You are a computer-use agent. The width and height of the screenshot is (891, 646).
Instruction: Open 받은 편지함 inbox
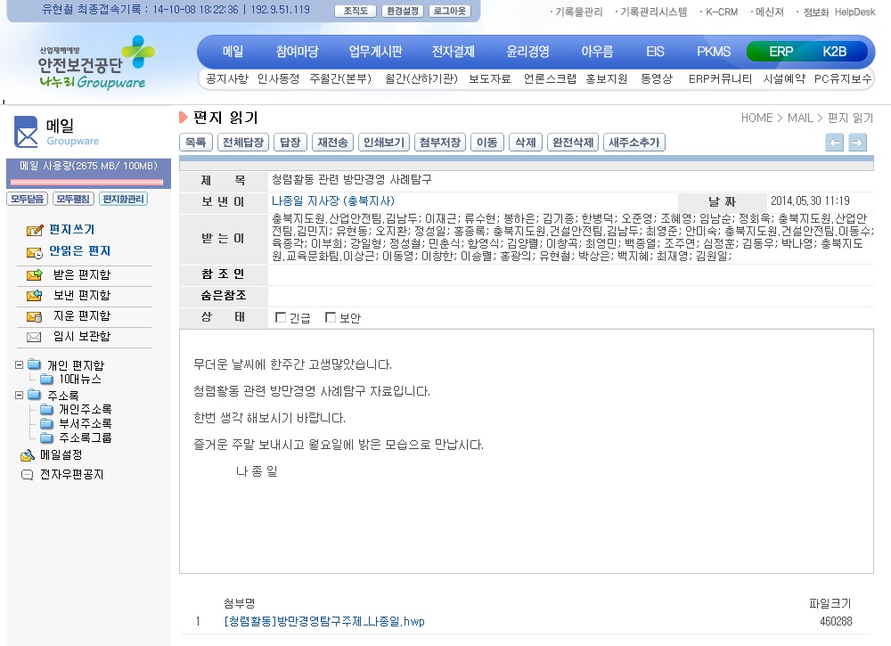click(82, 275)
